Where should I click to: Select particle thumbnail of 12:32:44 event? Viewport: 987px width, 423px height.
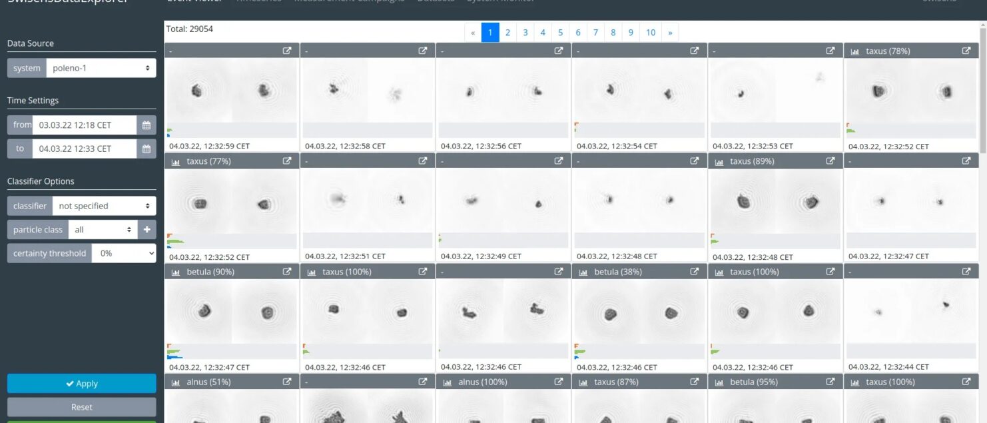pyautogui.click(x=911, y=311)
